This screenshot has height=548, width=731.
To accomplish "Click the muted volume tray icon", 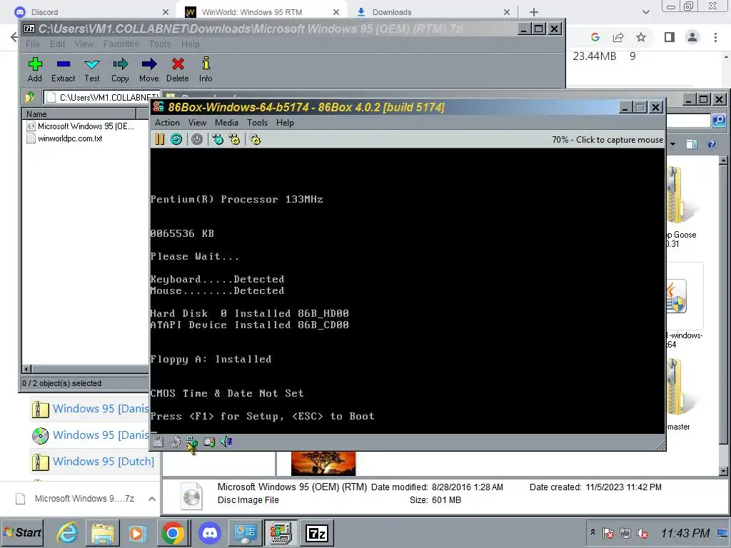I will [x=642, y=533].
